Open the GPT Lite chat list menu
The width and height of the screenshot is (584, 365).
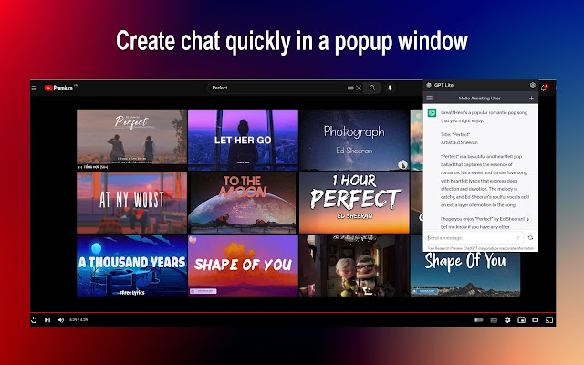(x=430, y=98)
